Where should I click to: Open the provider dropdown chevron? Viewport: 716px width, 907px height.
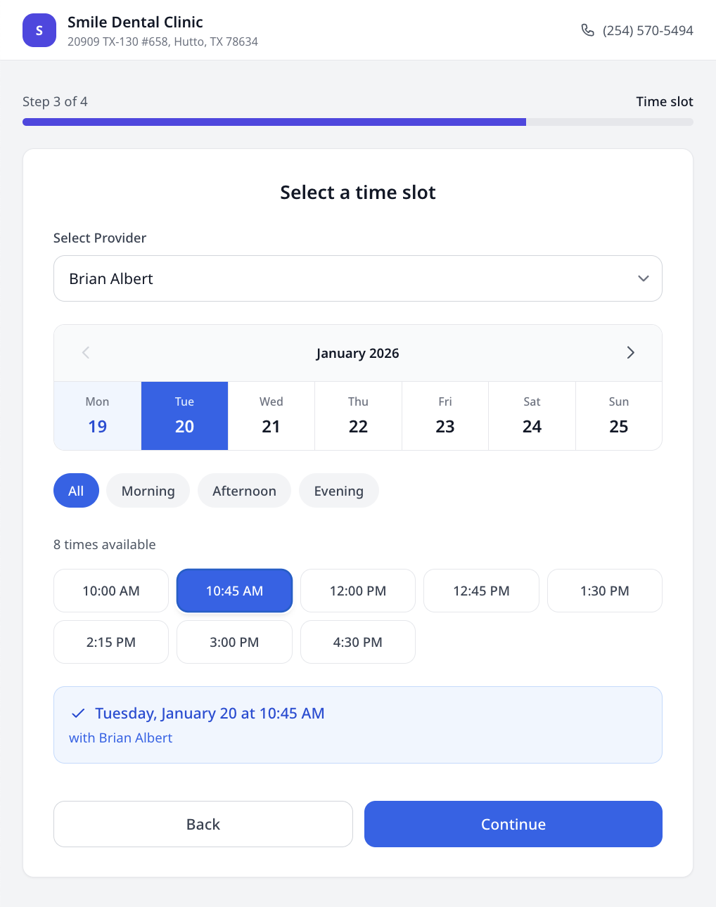643,278
